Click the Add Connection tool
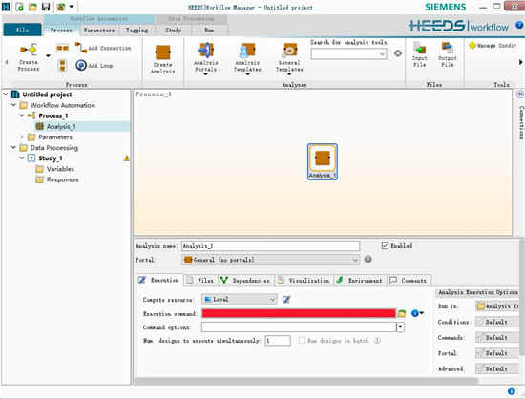Screen dimensions: 525x399 (103, 48)
